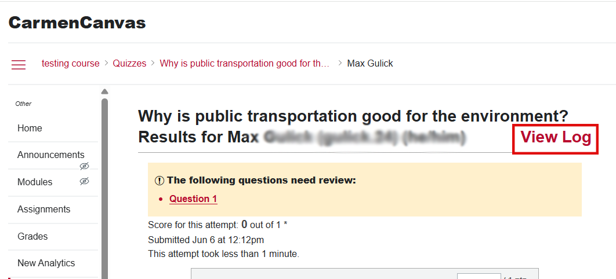The height and width of the screenshot is (279, 616).
Task: Open the hamburger navigation menu
Action: [x=19, y=65]
